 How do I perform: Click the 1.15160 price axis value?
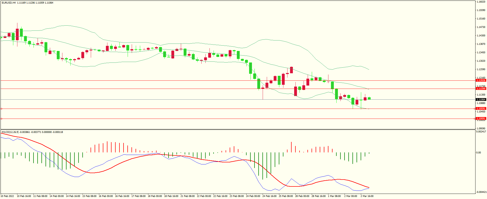481,19
